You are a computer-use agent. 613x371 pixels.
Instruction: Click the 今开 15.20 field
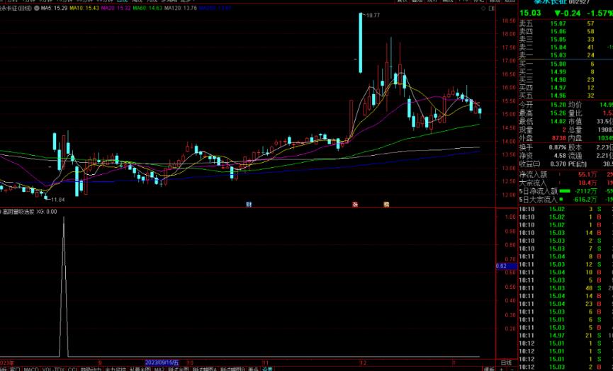543,105
